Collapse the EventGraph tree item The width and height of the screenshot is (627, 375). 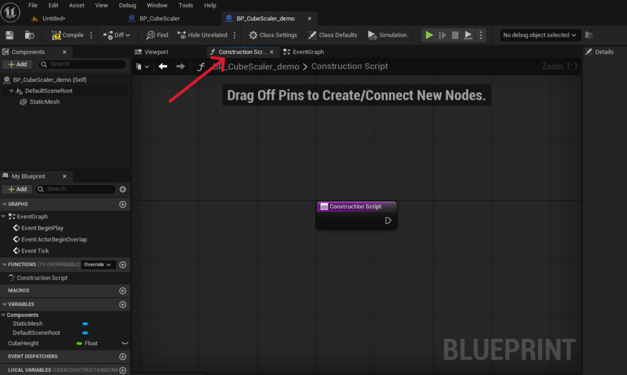click(x=4, y=217)
